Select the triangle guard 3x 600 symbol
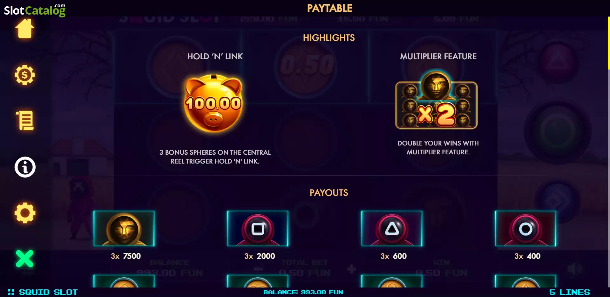Screen dimensions: 610x297 [392, 229]
